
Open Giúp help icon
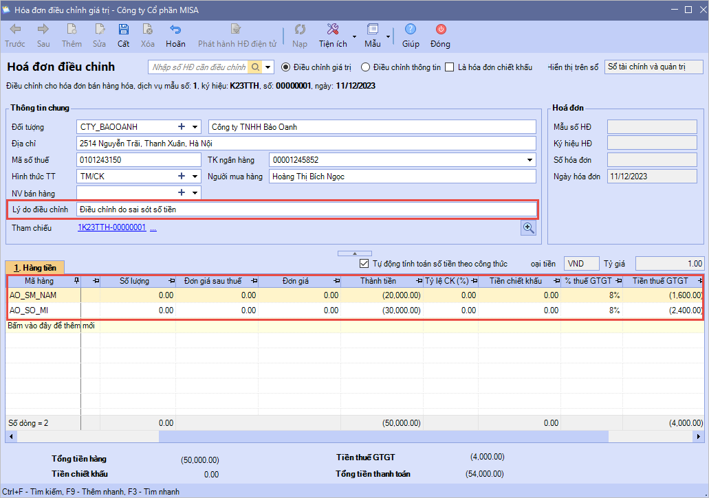coord(411,30)
